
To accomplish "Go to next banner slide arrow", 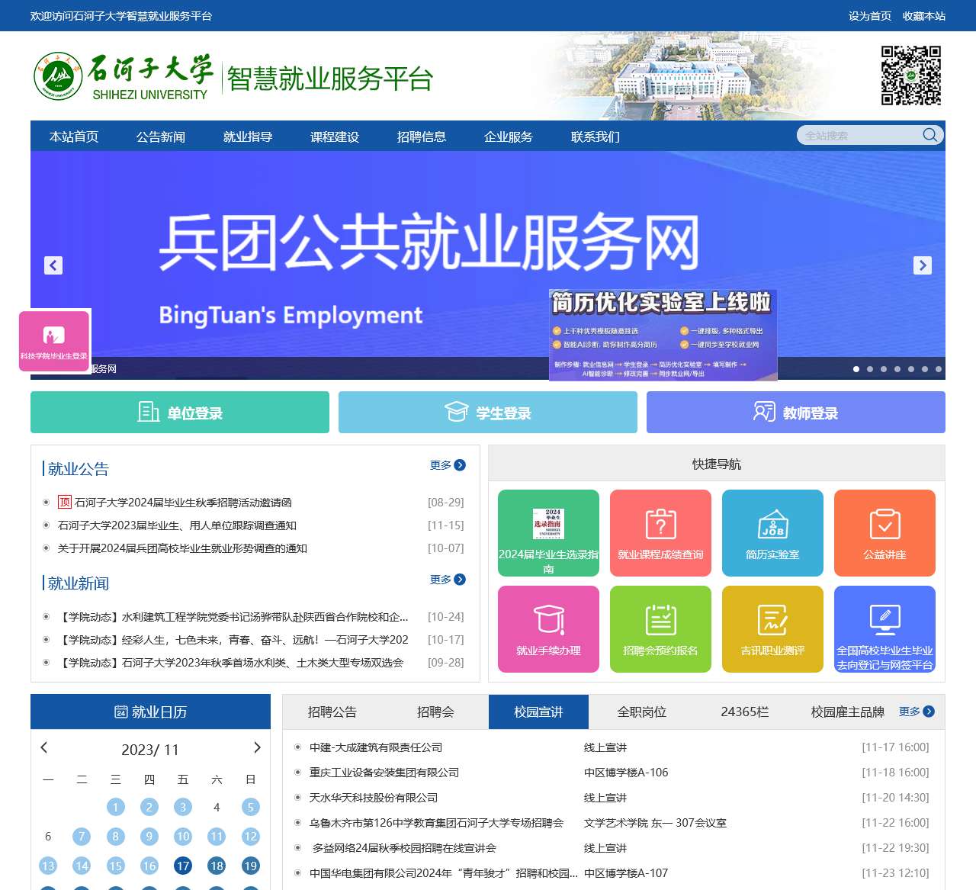I will point(923,265).
